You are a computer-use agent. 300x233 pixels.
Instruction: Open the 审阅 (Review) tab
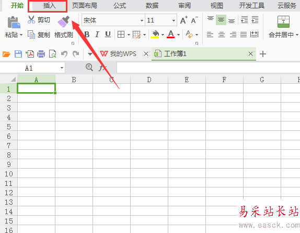[184, 6]
